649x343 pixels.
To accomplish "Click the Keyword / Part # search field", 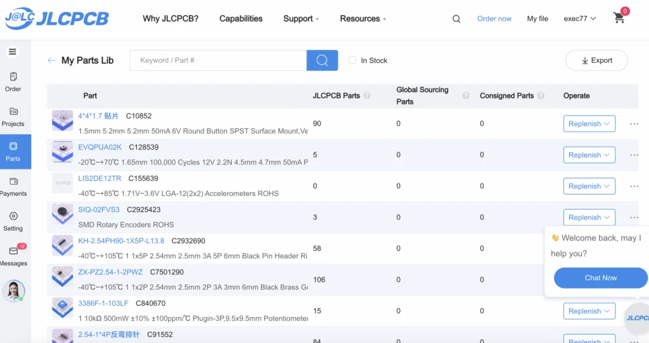I will point(218,60).
